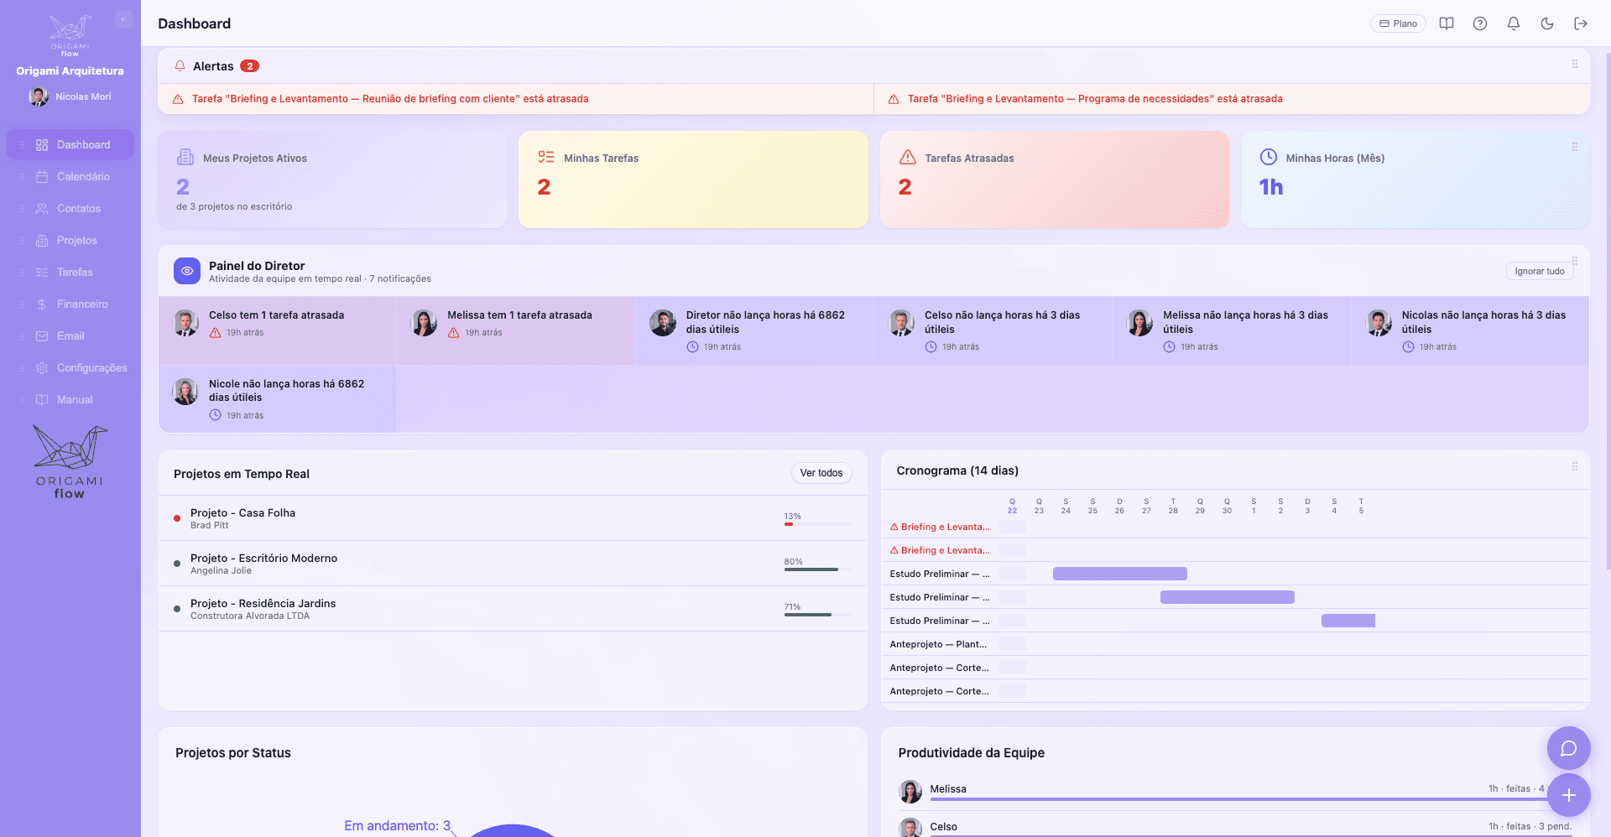
Task: Click Nicolas Mori user profile
Action: click(x=70, y=96)
